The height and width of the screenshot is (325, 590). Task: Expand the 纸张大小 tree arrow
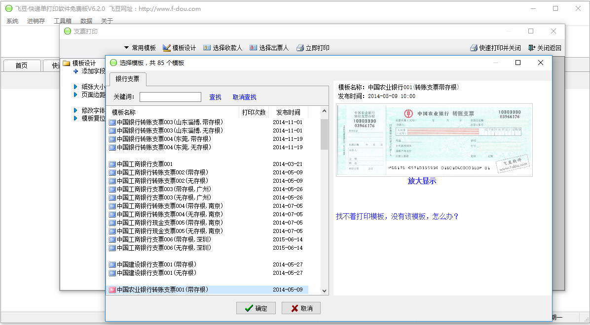[75, 87]
